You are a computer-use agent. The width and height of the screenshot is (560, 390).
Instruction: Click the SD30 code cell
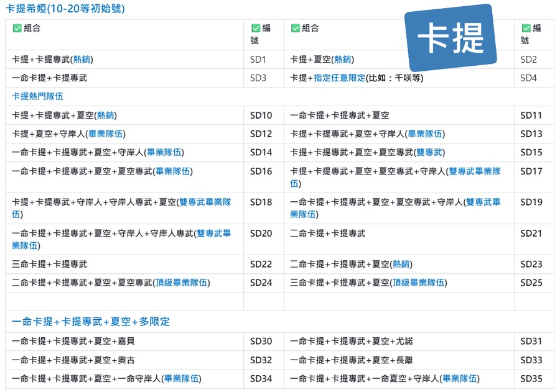coord(261,342)
